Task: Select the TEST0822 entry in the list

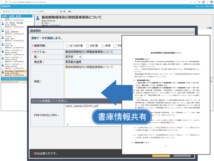Action: (14, 39)
